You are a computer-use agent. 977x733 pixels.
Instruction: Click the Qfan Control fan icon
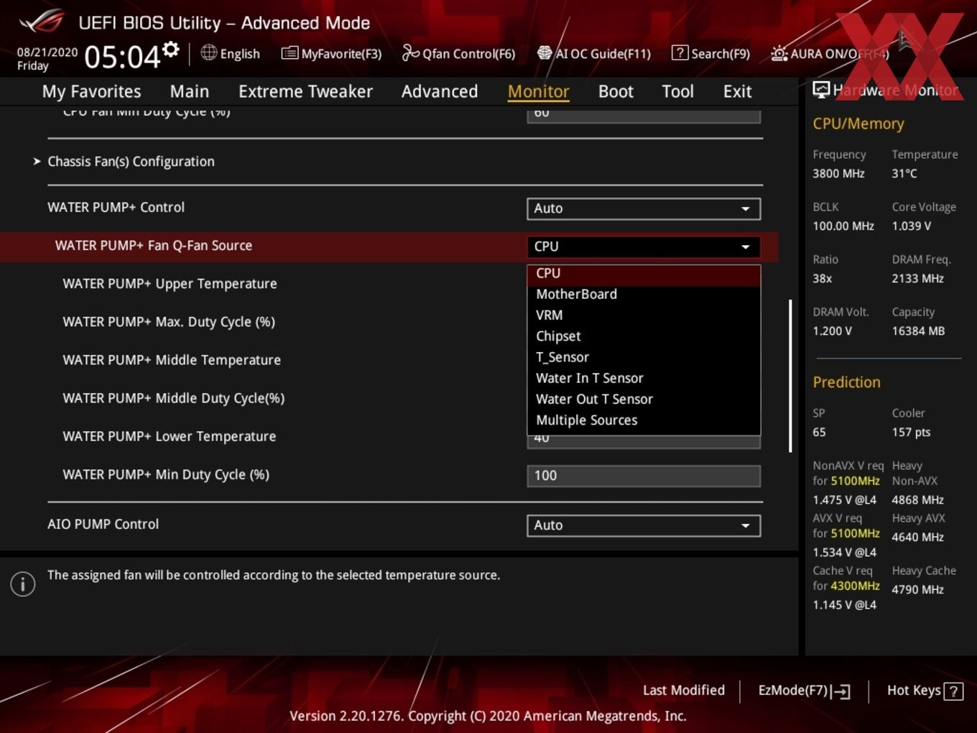click(x=410, y=52)
